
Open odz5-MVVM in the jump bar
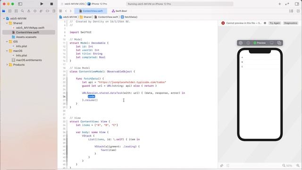pyautogui.click(x=68, y=17)
